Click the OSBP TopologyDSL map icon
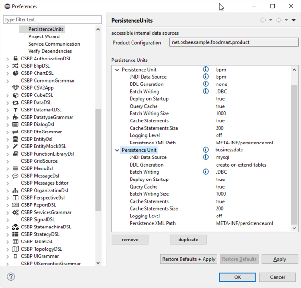The image size is (301, 288). pyautogui.click(x=15, y=249)
